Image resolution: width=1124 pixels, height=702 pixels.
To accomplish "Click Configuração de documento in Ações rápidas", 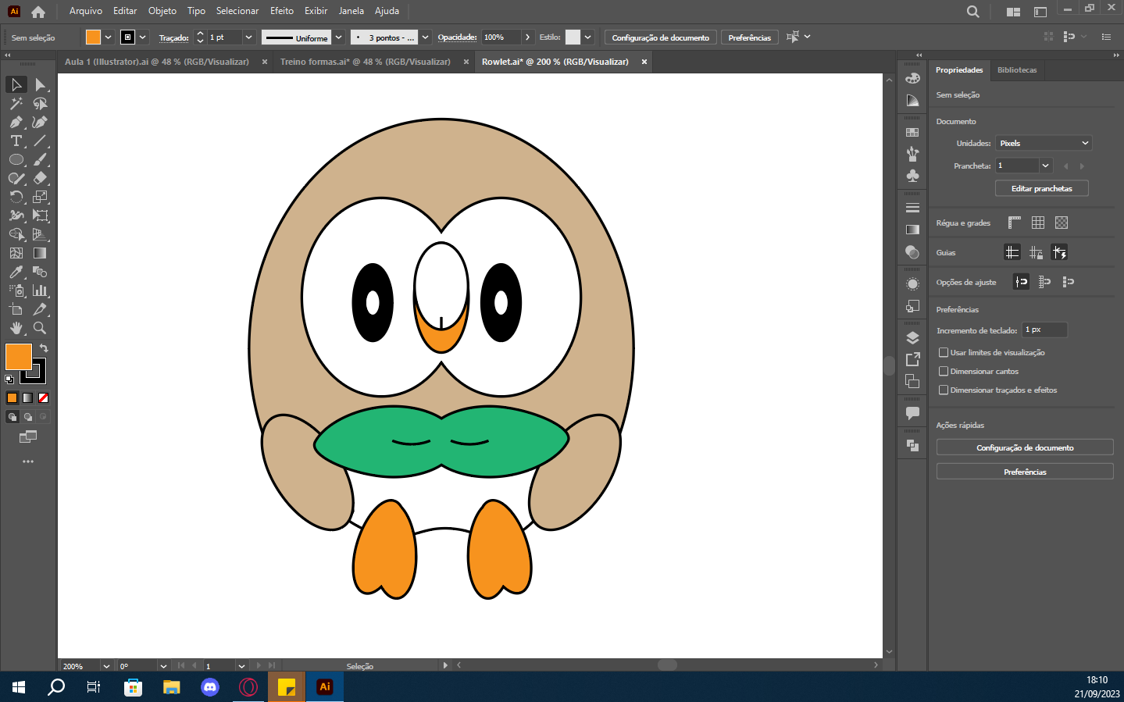I will 1025,447.
